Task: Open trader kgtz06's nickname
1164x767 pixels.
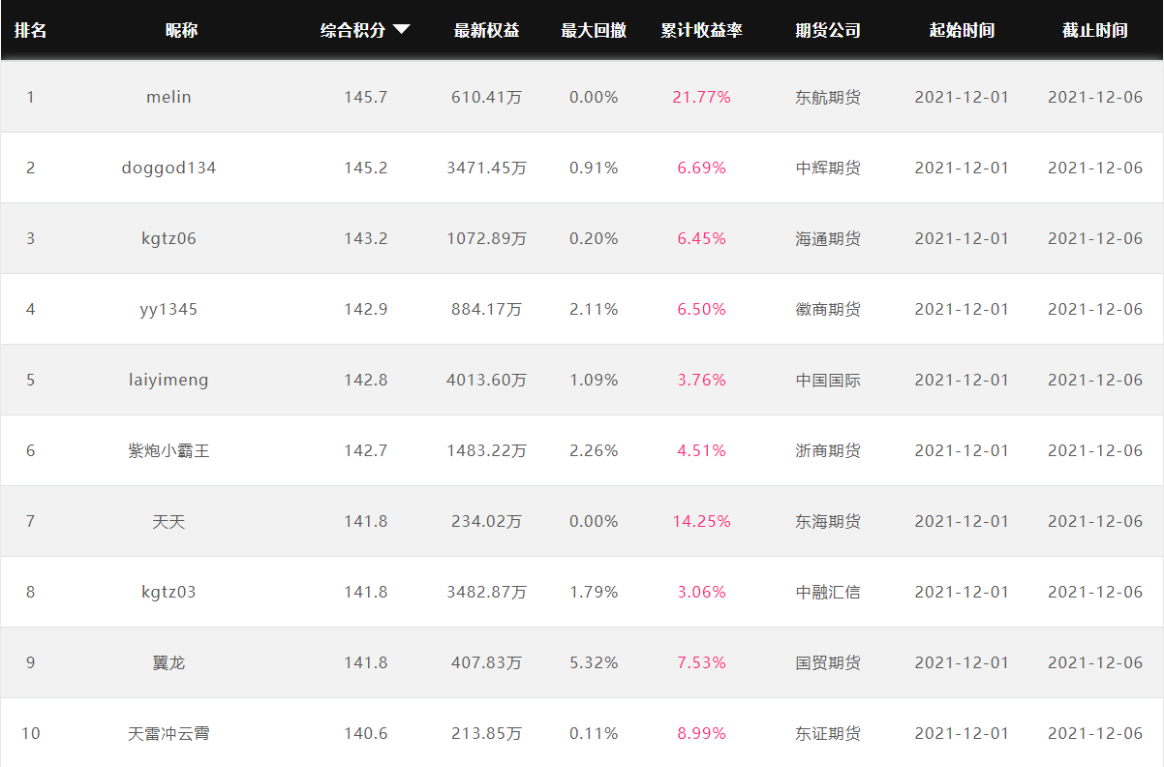Action: [168, 238]
